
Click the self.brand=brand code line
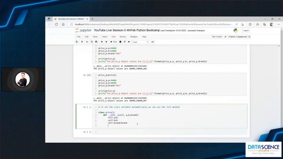point(118,123)
